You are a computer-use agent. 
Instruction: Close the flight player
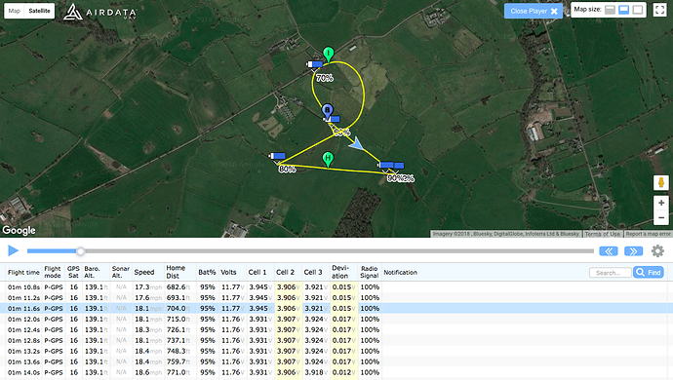tap(534, 11)
